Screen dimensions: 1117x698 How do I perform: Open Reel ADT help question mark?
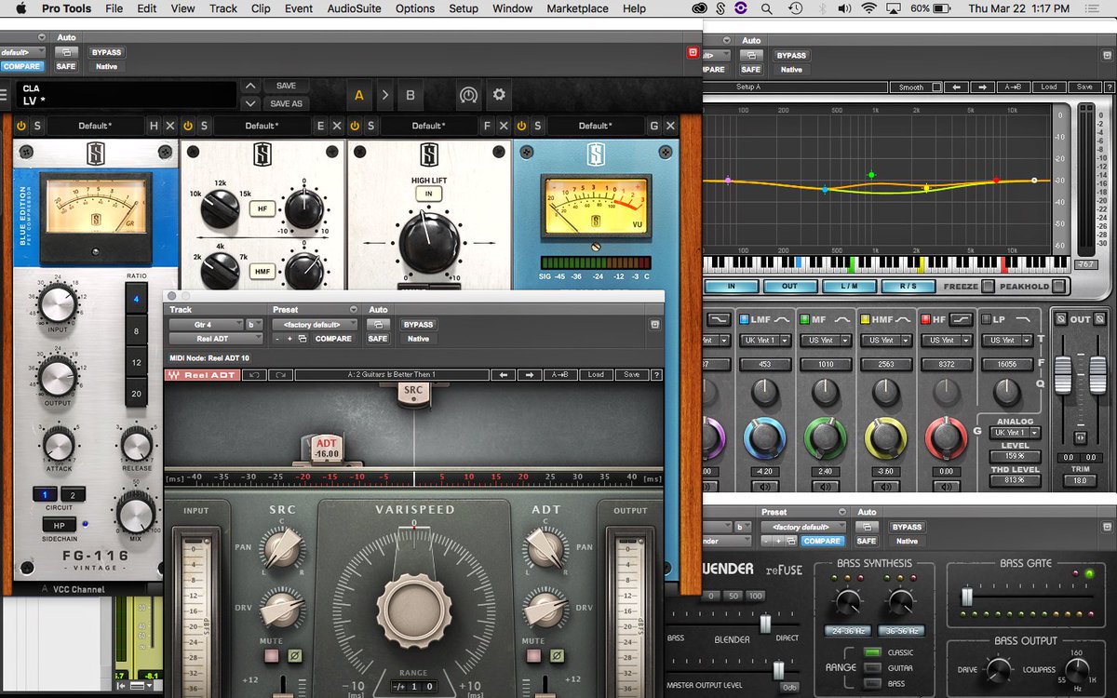tap(656, 375)
